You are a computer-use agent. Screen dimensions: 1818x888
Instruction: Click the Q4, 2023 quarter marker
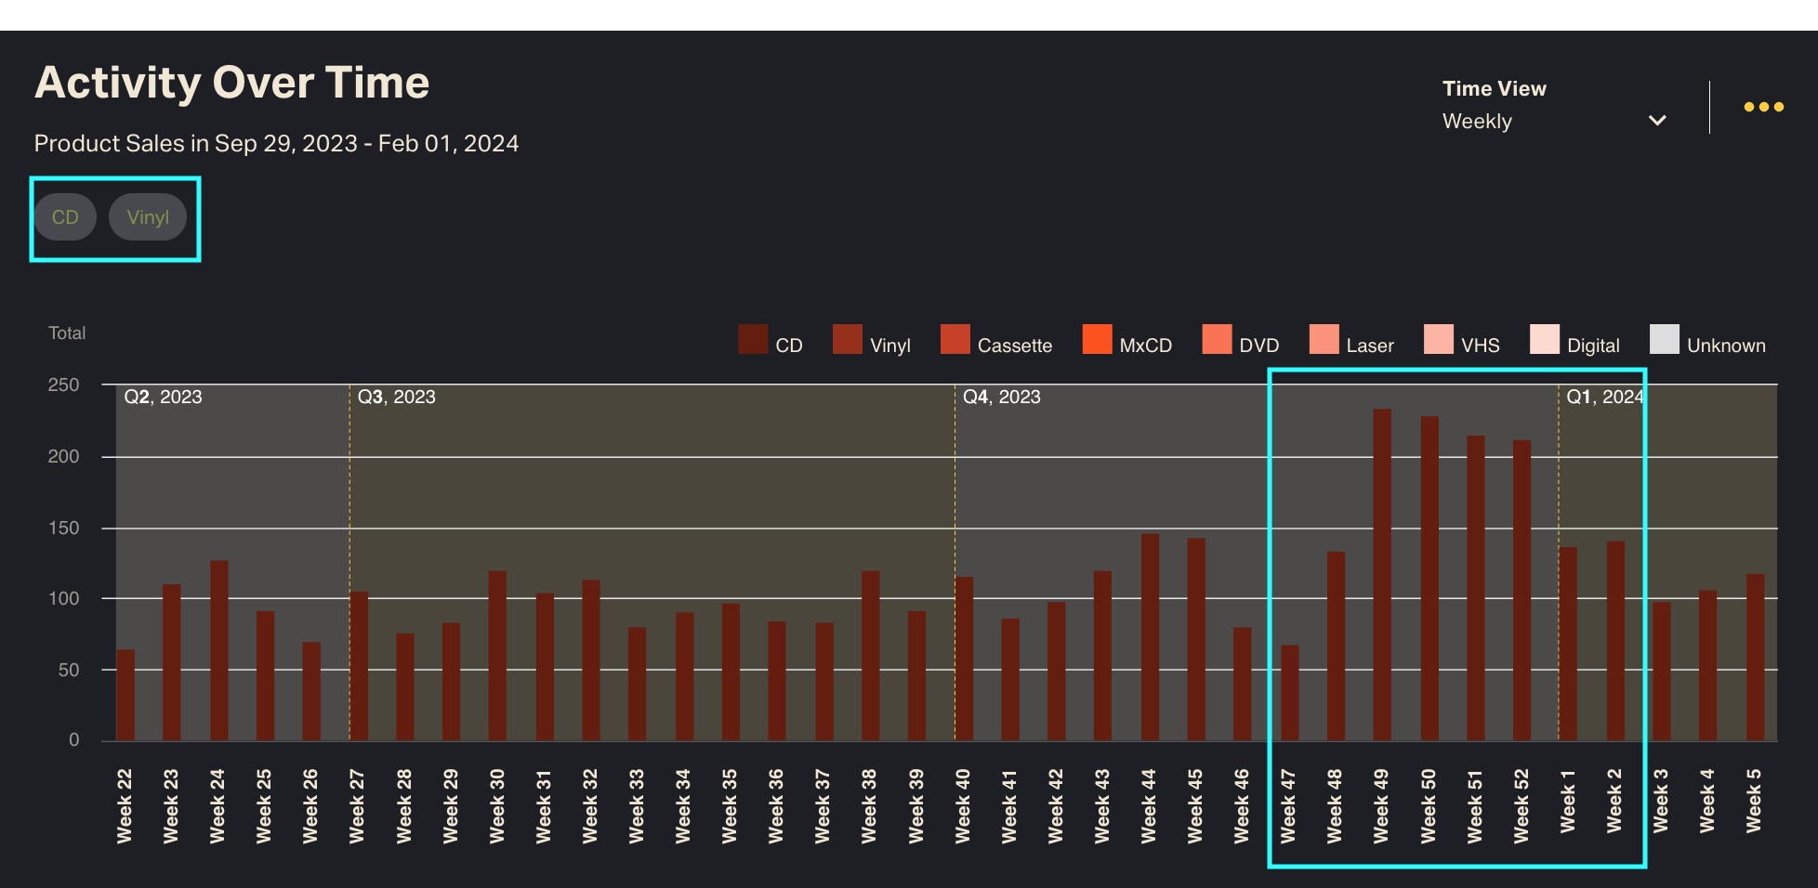pyautogui.click(x=1001, y=397)
